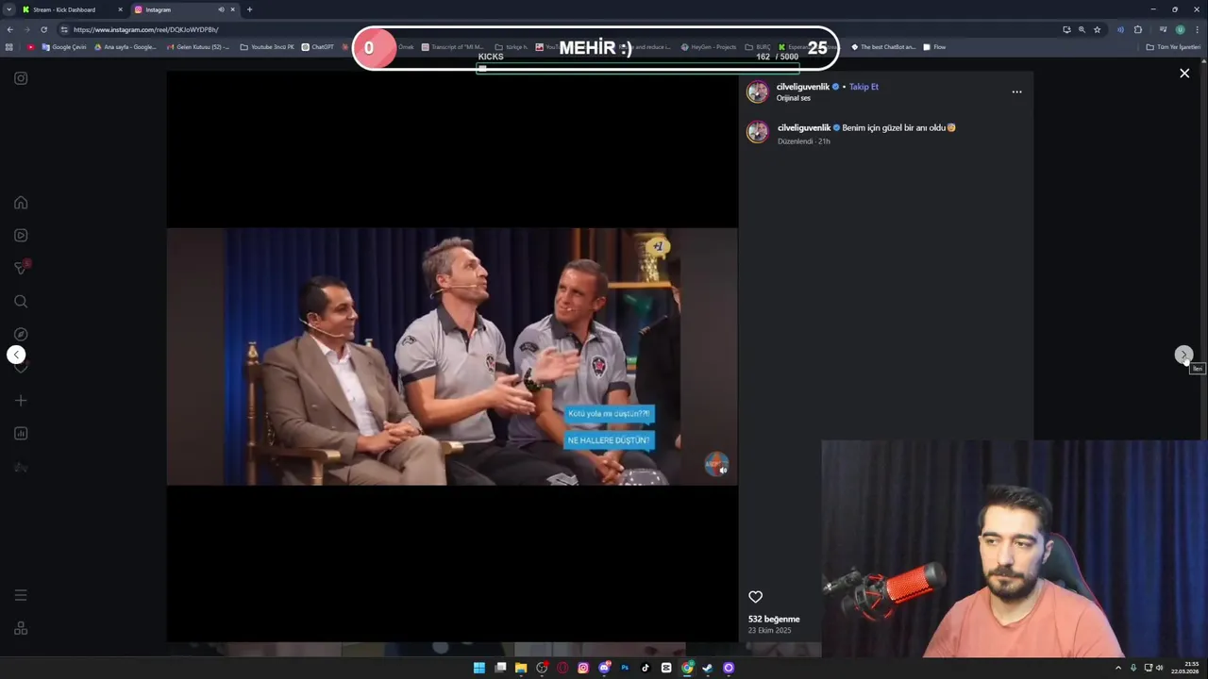Go to the previous reel arrow
Screen dimensions: 1208x679
(x=16, y=355)
